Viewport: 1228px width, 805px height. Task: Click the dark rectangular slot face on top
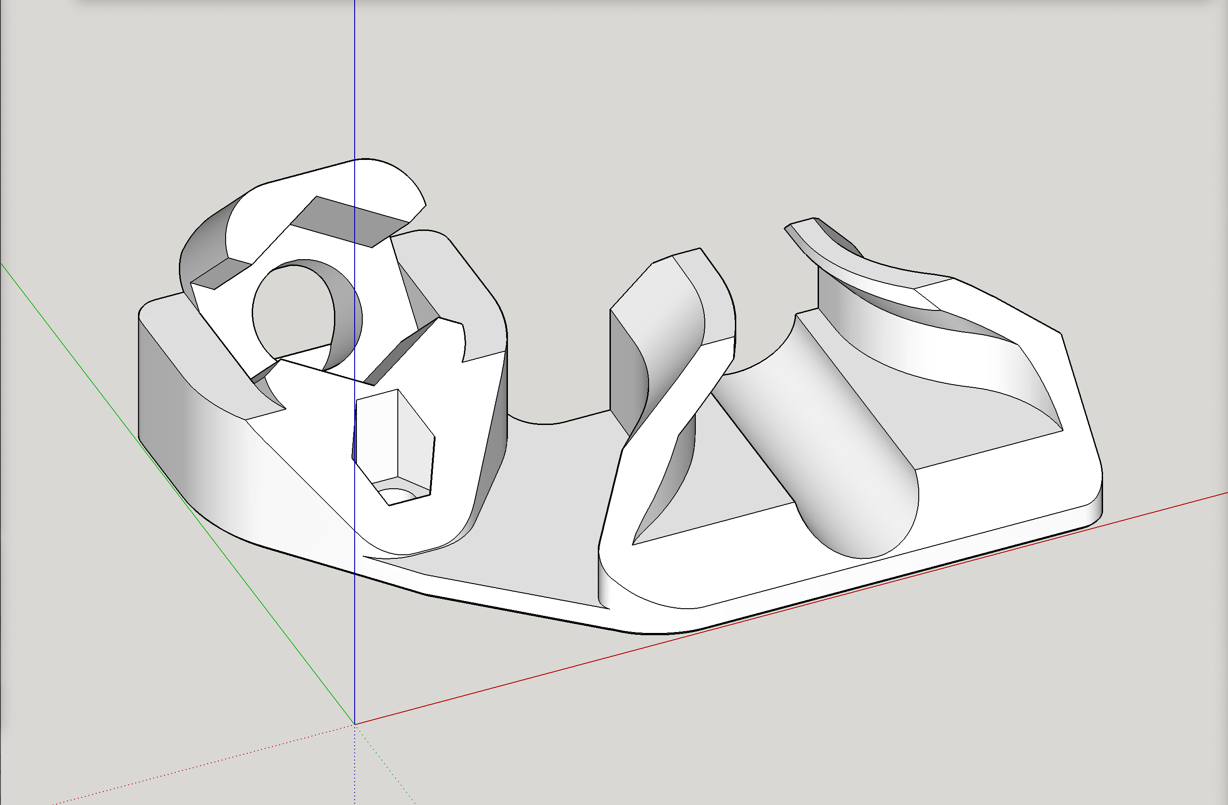pos(350,222)
